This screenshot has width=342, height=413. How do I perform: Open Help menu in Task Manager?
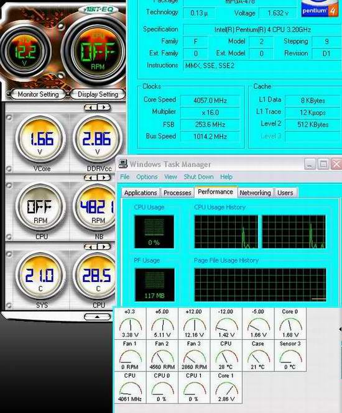226,177
